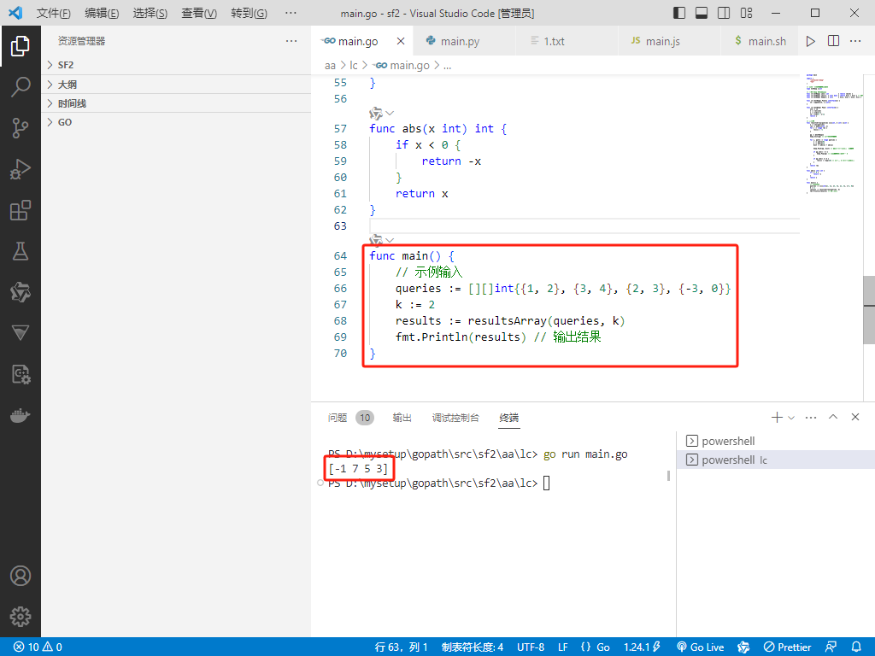This screenshot has height=656, width=875.
Task: Close the terminal panel
Action: (855, 417)
